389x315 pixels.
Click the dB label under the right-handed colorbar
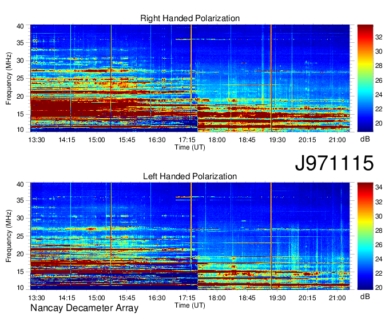tap(365, 139)
